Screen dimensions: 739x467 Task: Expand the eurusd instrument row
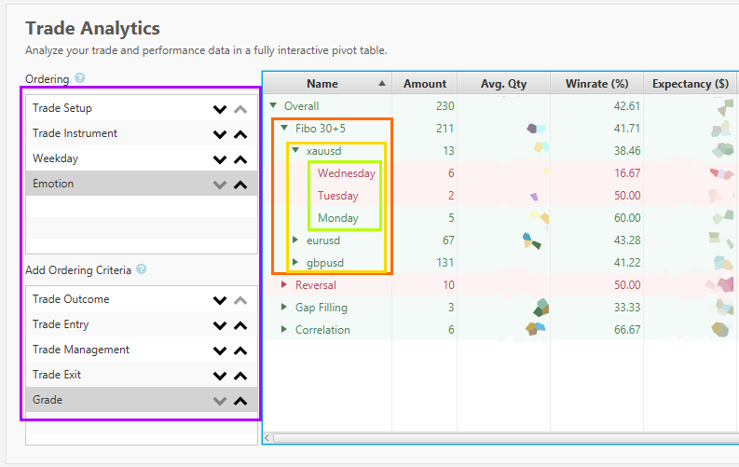click(295, 240)
